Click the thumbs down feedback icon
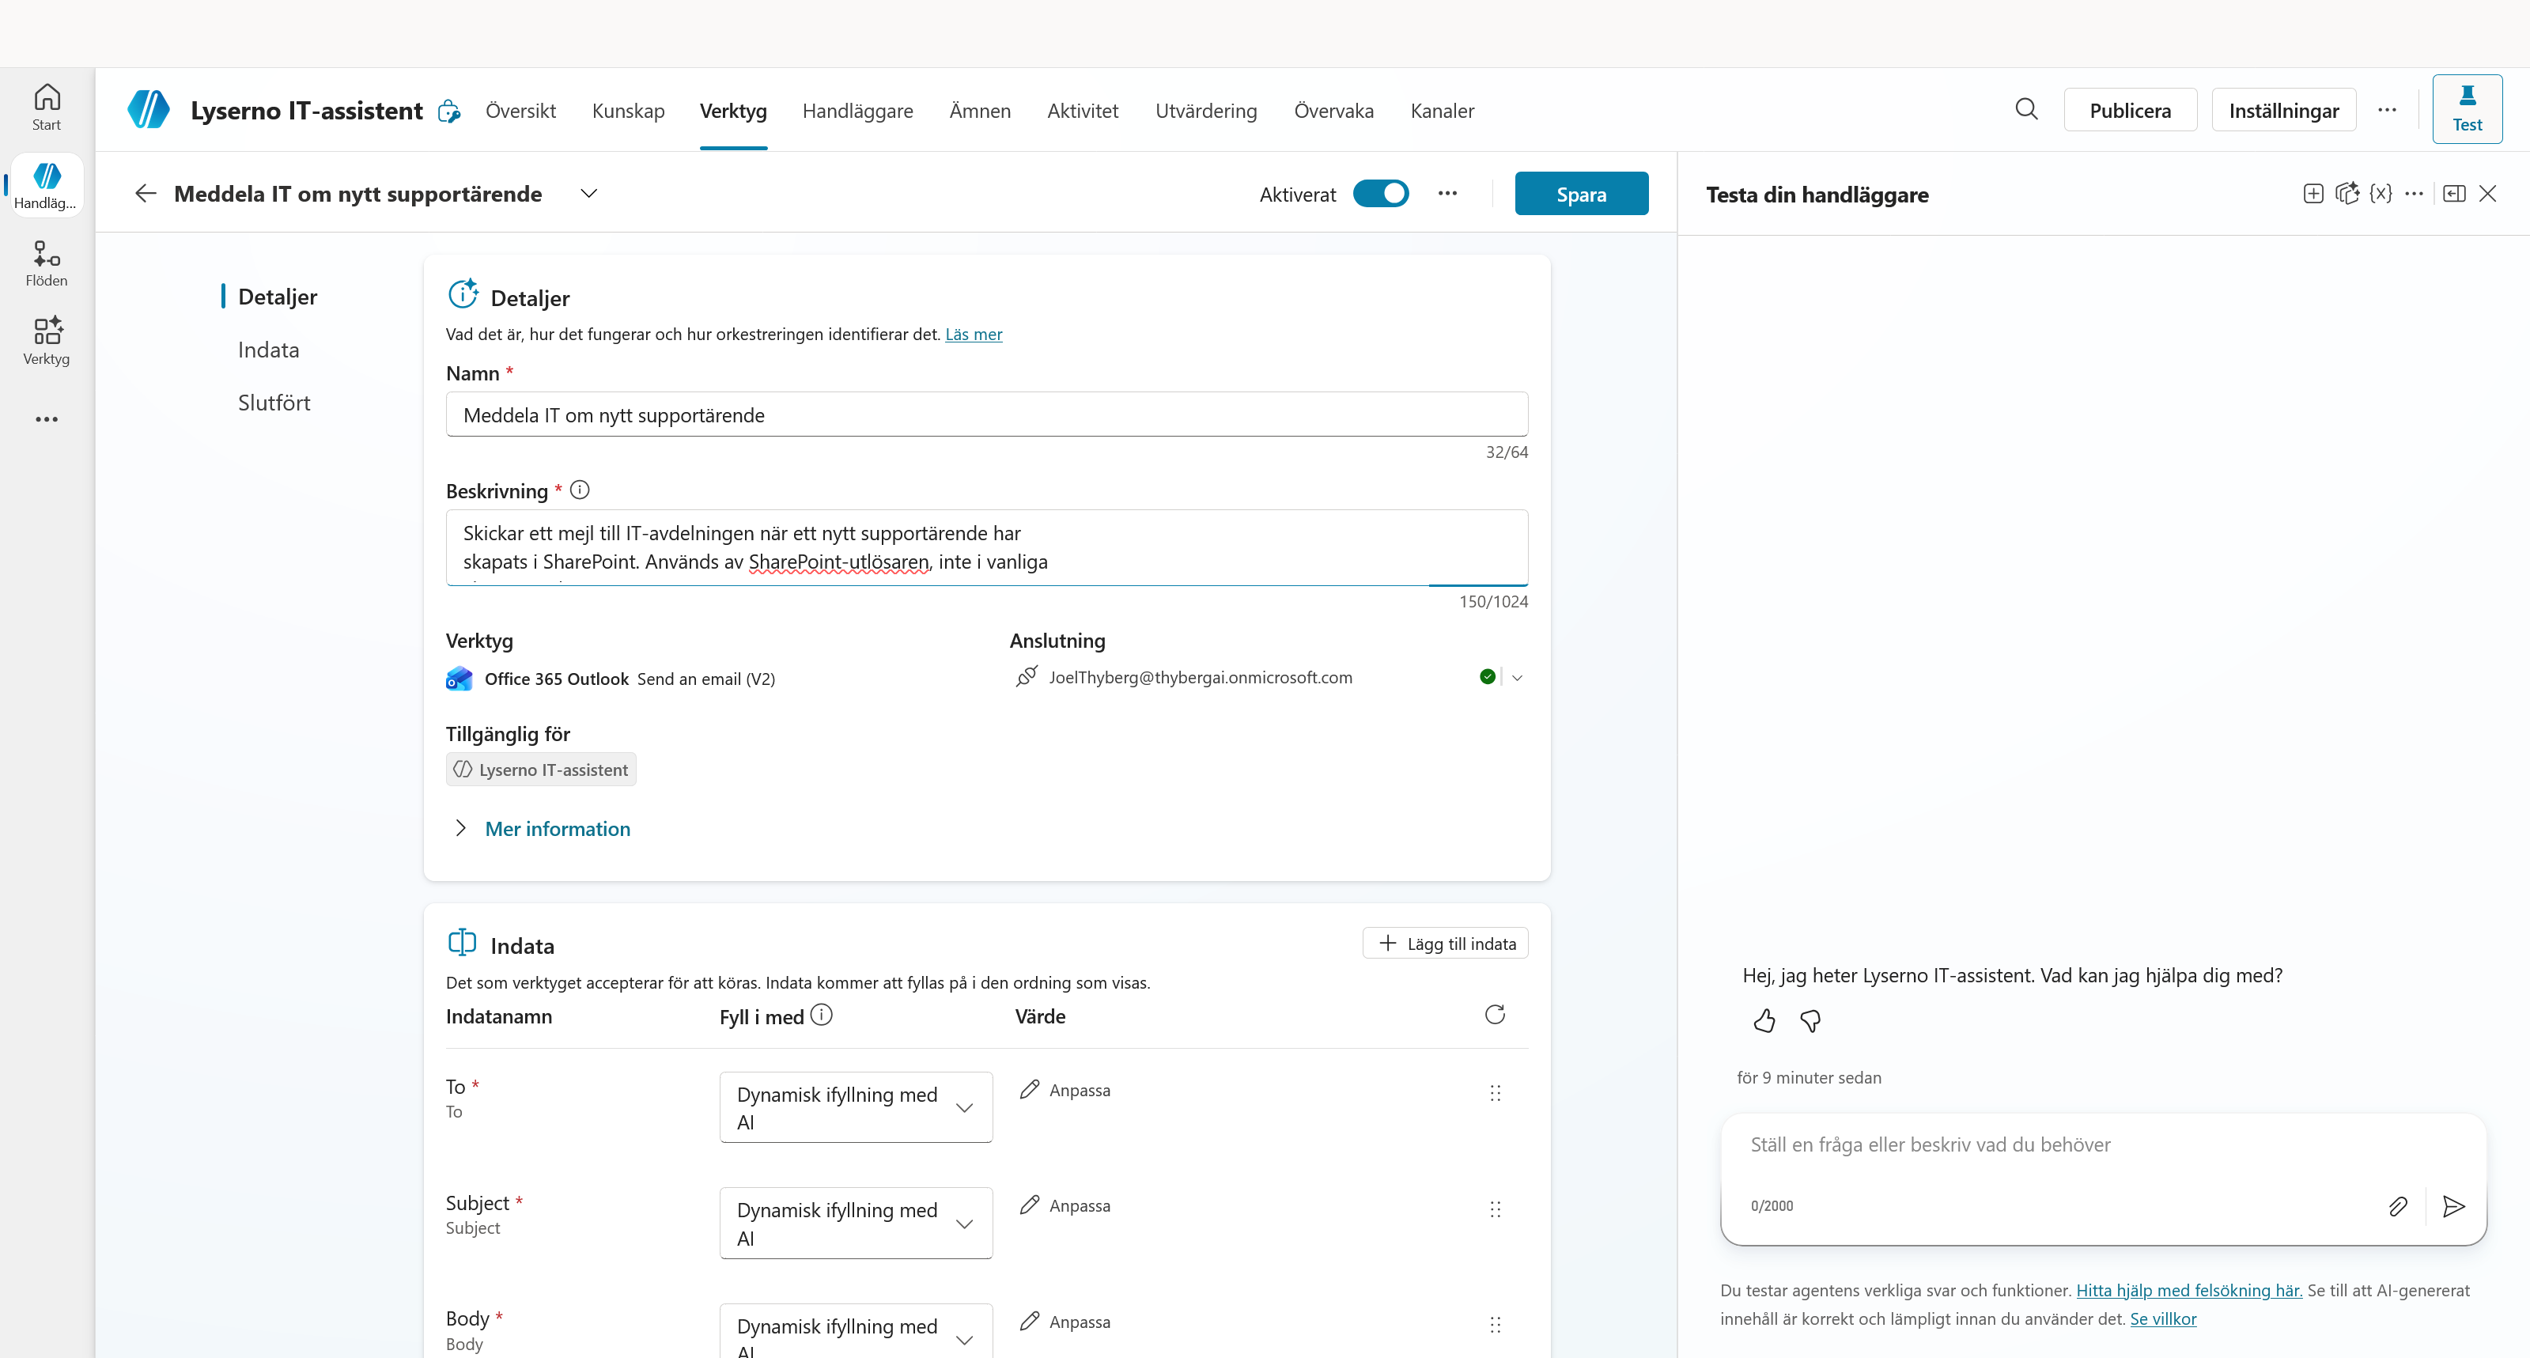Screen dimensions: 2530x1358 (1810, 1021)
